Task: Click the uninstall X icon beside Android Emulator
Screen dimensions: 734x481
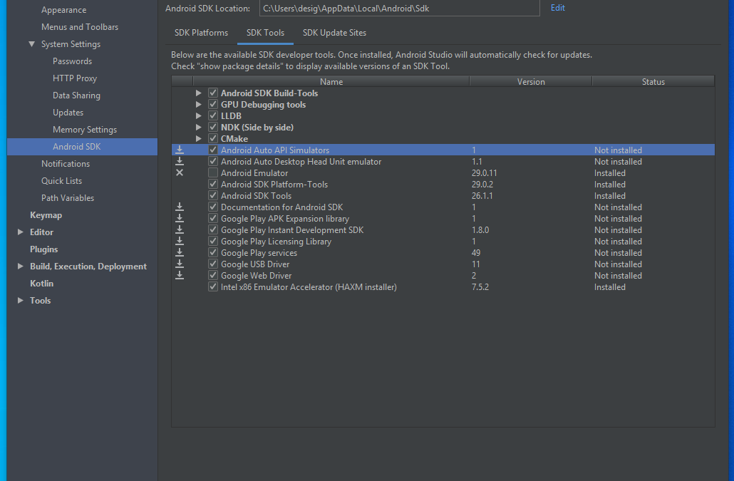Action: click(x=180, y=172)
